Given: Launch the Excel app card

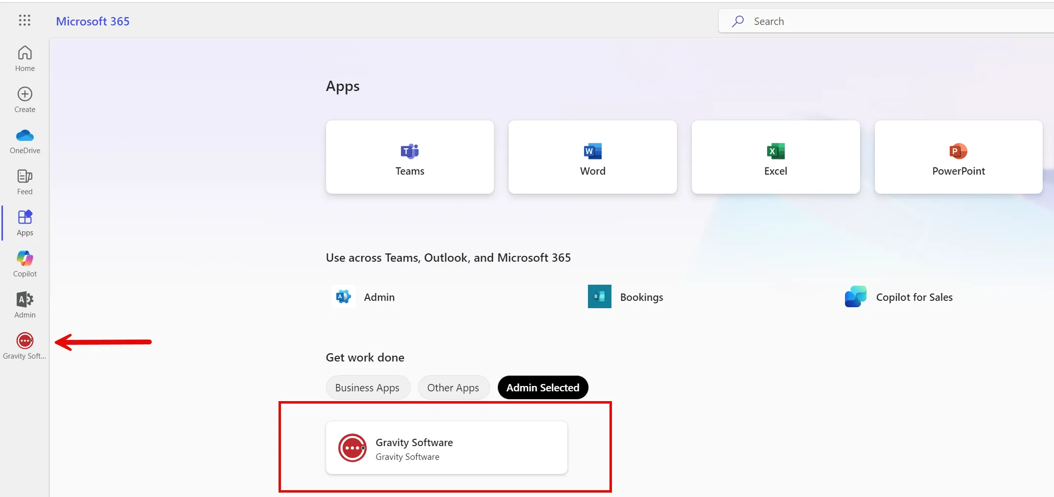Looking at the screenshot, I should click(x=775, y=157).
